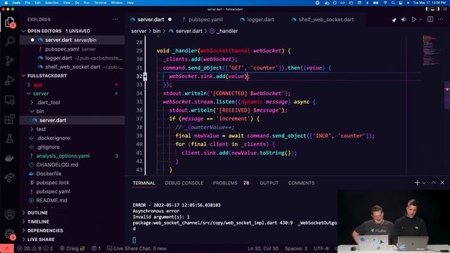
Task: Click Ln 32, Col 30 status item
Action: [263, 248]
